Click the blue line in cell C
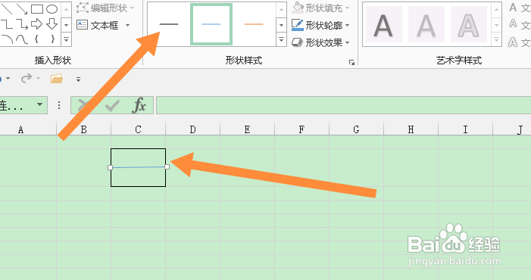This screenshot has width=531, height=280. (x=139, y=167)
